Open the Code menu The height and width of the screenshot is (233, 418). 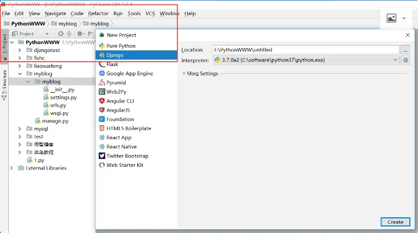coord(77,14)
